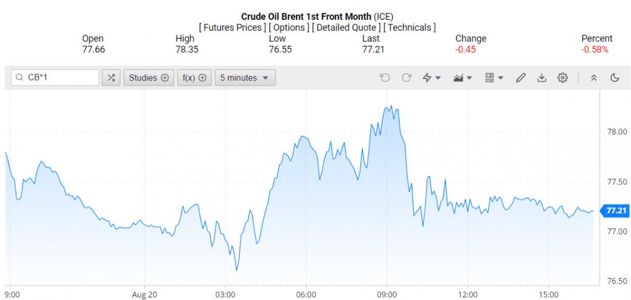The image size is (631, 300).
Task: Add a study with Studies button
Action: (149, 78)
